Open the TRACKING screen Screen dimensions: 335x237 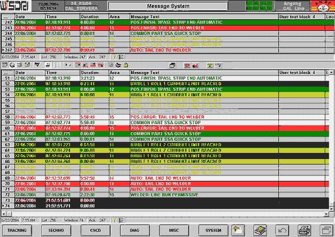(x=17, y=230)
